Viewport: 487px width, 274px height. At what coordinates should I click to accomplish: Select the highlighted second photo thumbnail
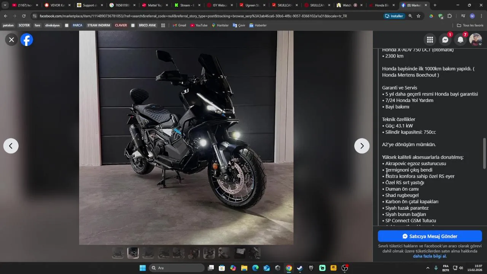133,253
